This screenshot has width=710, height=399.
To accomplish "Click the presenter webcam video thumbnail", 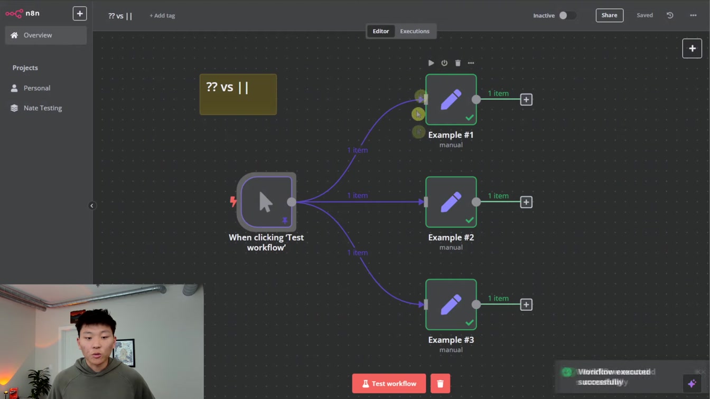I will (102, 342).
